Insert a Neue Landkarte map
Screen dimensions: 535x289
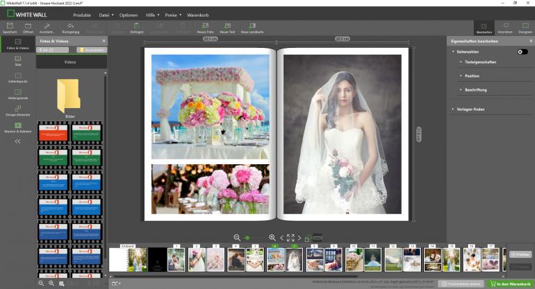[x=252, y=28]
